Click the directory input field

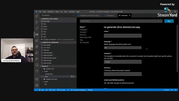[123, 74]
